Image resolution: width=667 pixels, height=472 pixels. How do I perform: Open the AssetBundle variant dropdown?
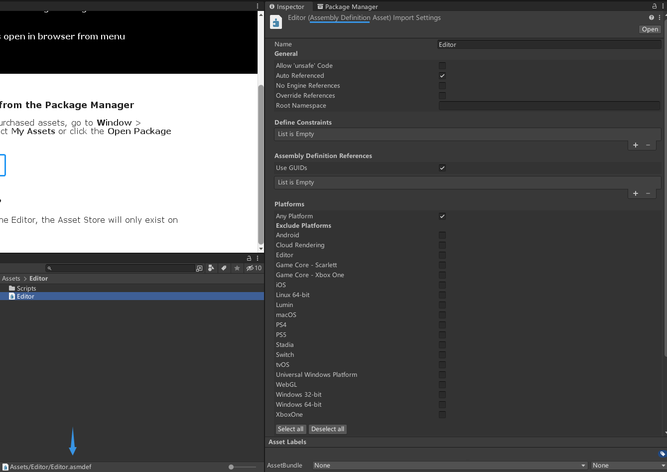[629, 466]
